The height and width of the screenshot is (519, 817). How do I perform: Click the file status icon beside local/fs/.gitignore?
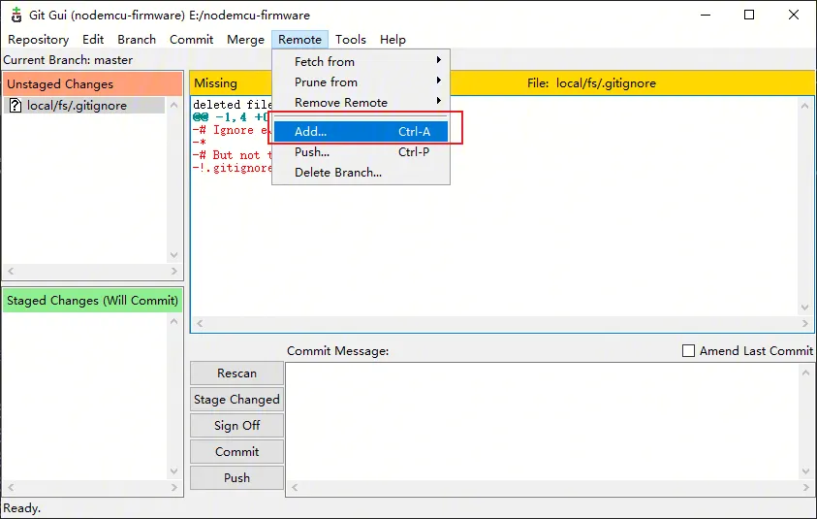click(15, 106)
